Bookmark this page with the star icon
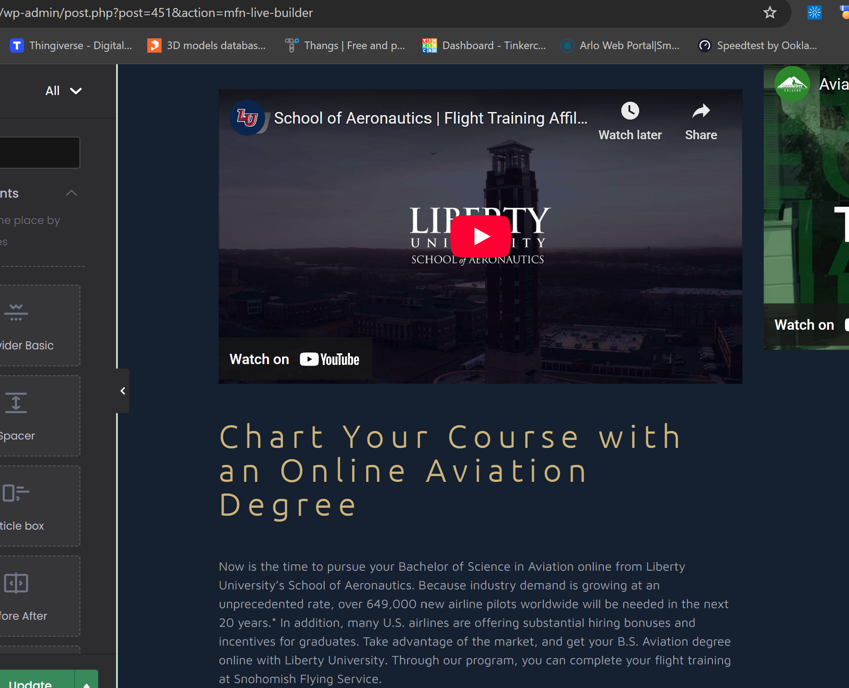 (x=770, y=12)
